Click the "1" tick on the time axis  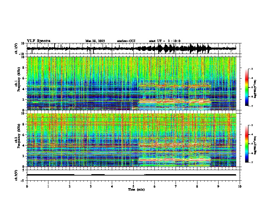tap(48, 186)
